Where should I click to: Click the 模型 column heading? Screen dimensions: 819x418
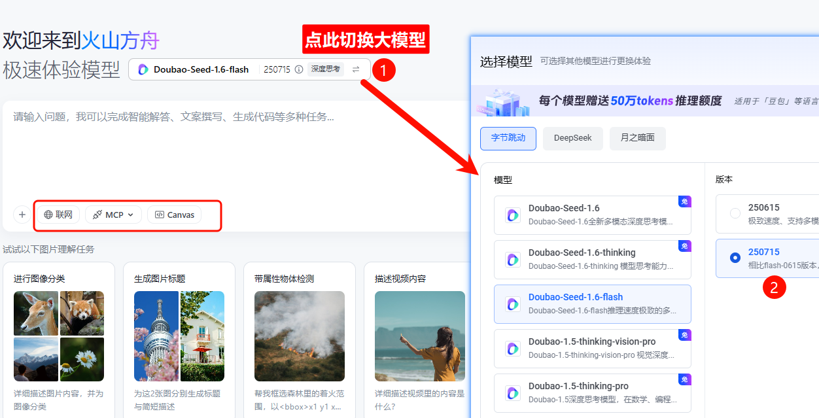503,179
